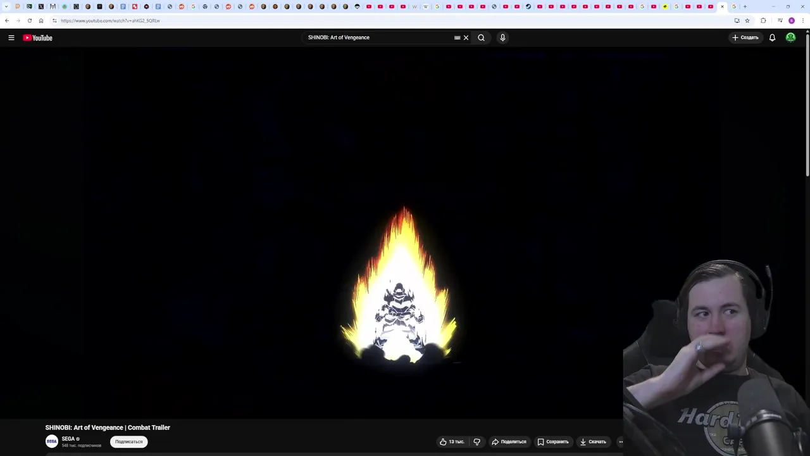Screen dimensions: 810x456
Task: Open the on-screen keyboard icon in search
Action: tap(457, 37)
